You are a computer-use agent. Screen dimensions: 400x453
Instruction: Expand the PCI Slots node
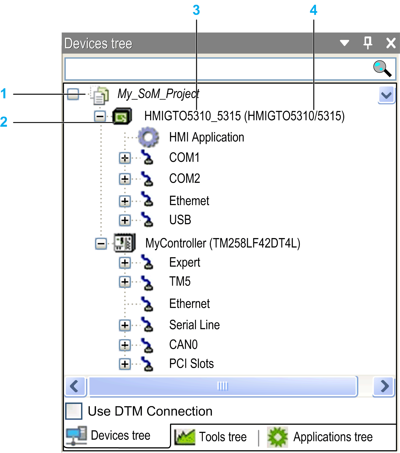(x=125, y=364)
